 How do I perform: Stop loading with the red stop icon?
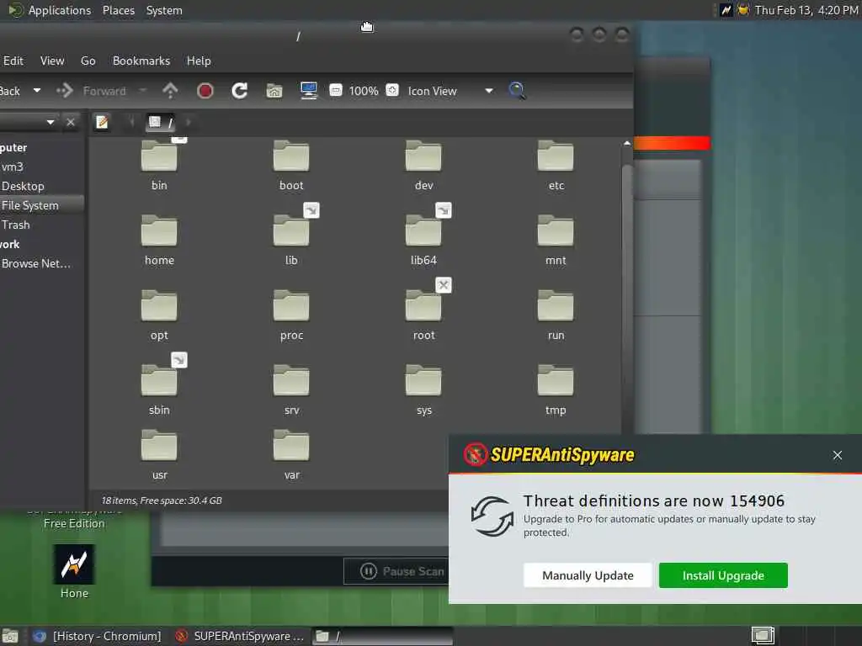pos(205,91)
